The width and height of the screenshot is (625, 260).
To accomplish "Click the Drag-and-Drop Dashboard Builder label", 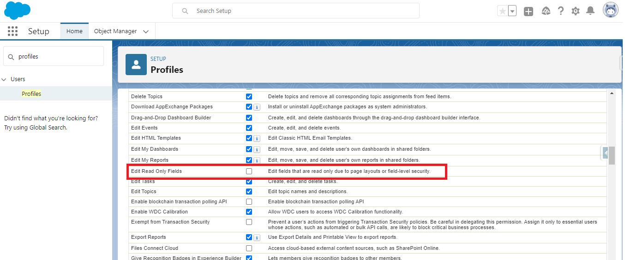I will click(171, 118).
